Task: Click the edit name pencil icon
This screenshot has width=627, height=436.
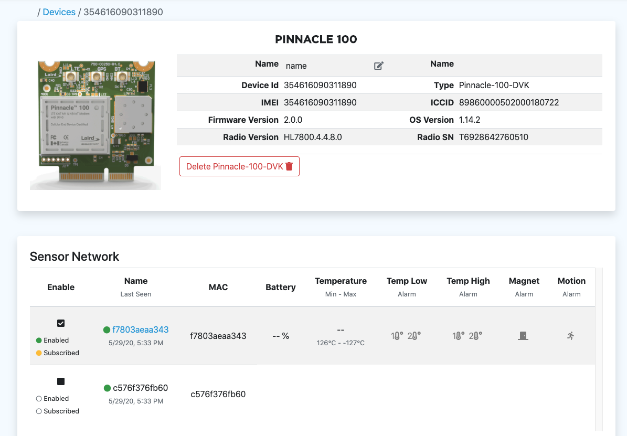Action: [379, 66]
